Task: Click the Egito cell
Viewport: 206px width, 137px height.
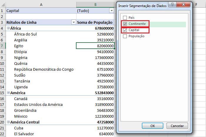Action: tap(41, 46)
